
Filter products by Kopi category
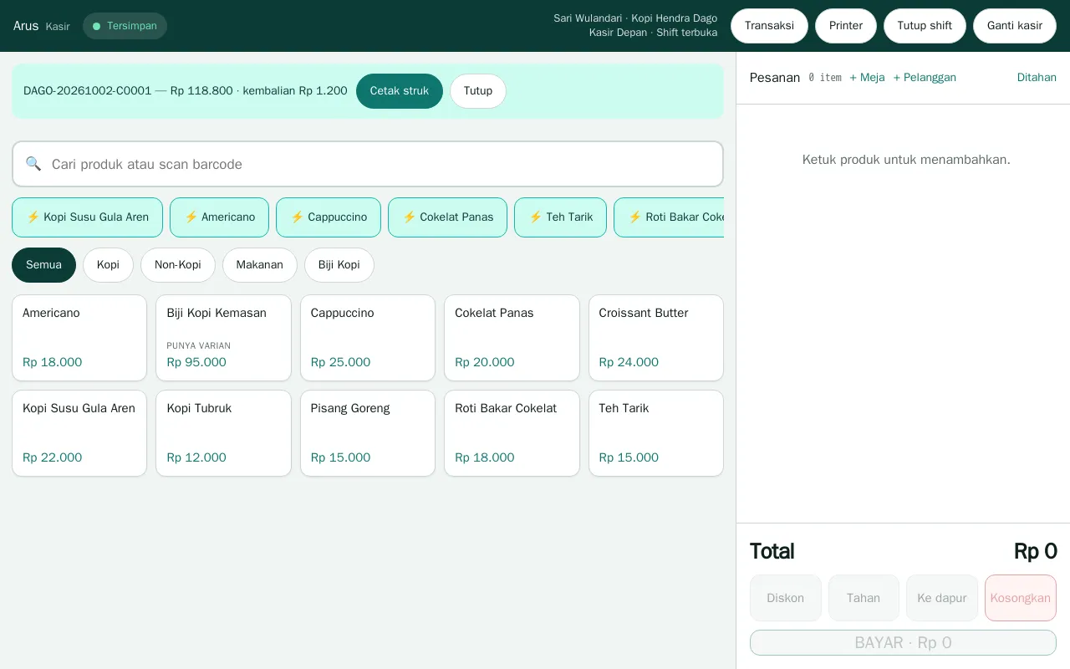tap(108, 265)
